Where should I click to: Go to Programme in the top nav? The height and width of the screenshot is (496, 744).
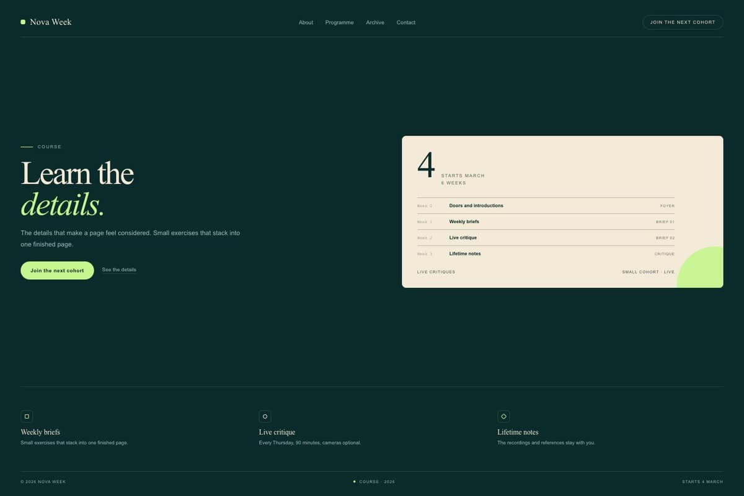[x=339, y=22]
